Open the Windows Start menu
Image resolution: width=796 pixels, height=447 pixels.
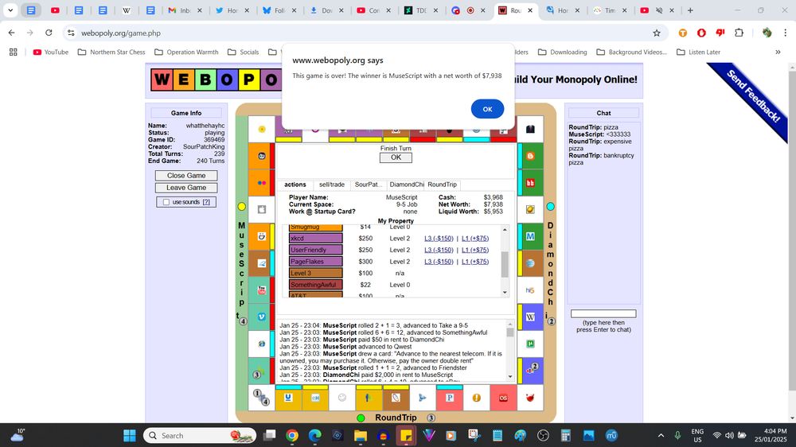click(130, 435)
